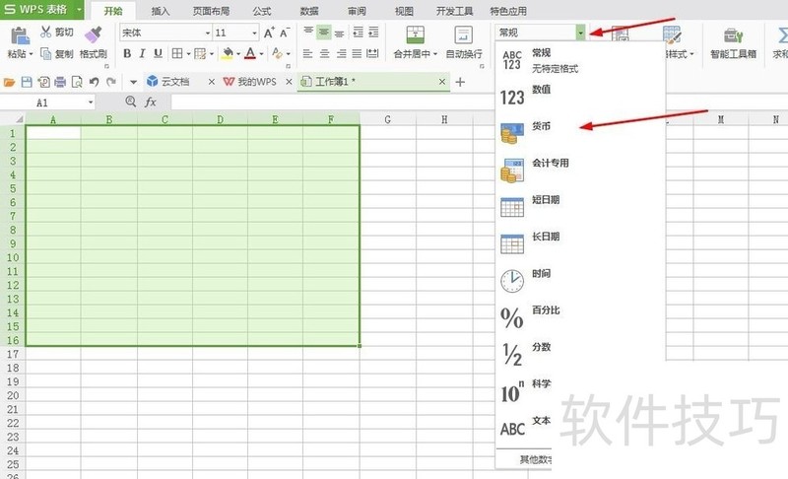Open the font size 11 dropdown

tap(254, 34)
